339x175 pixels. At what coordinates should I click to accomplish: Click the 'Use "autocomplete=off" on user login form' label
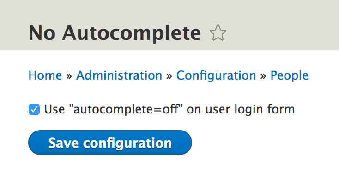[x=169, y=109]
